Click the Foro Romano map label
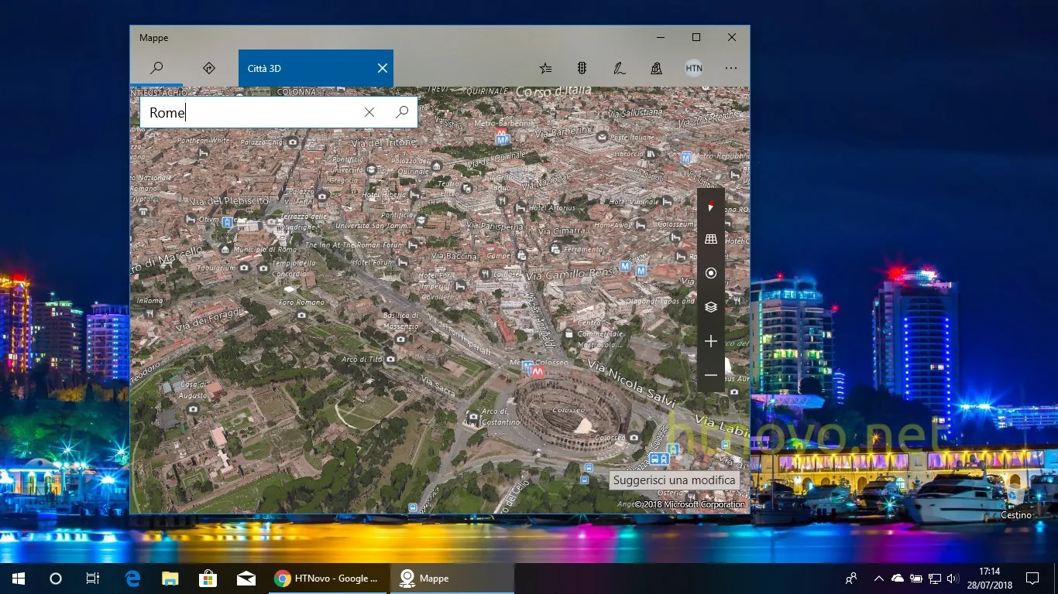 point(301,302)
